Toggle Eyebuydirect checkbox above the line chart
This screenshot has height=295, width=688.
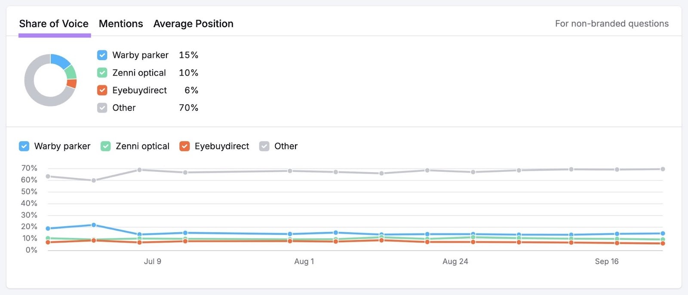(184, 146)
